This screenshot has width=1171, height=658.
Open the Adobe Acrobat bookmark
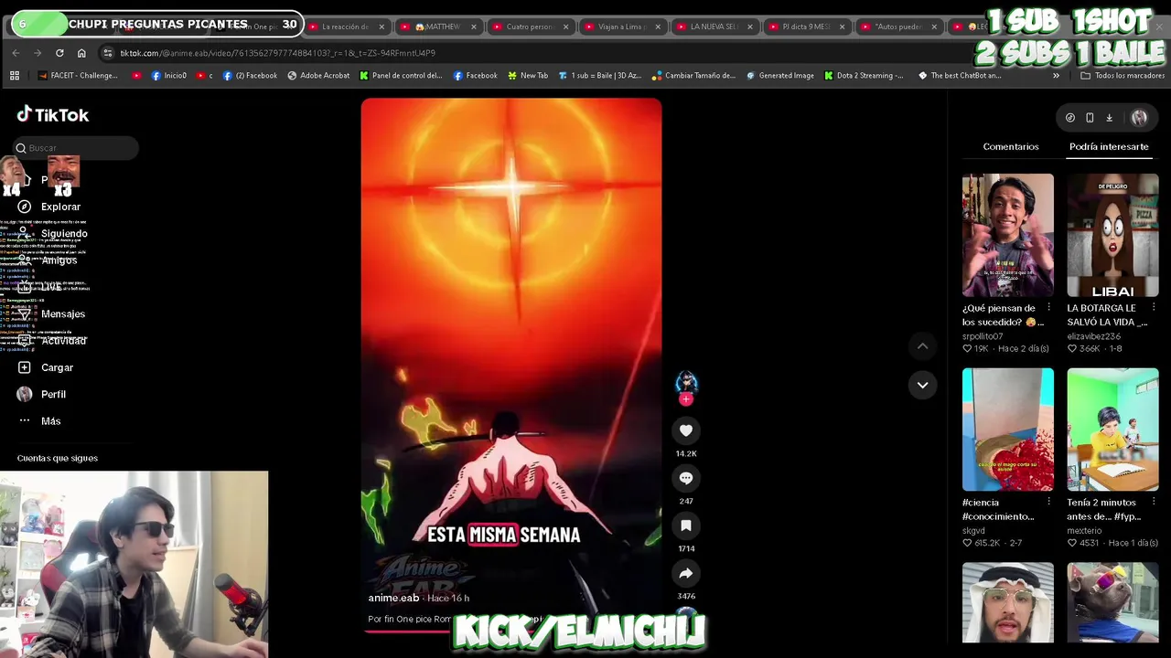(318, 76)
